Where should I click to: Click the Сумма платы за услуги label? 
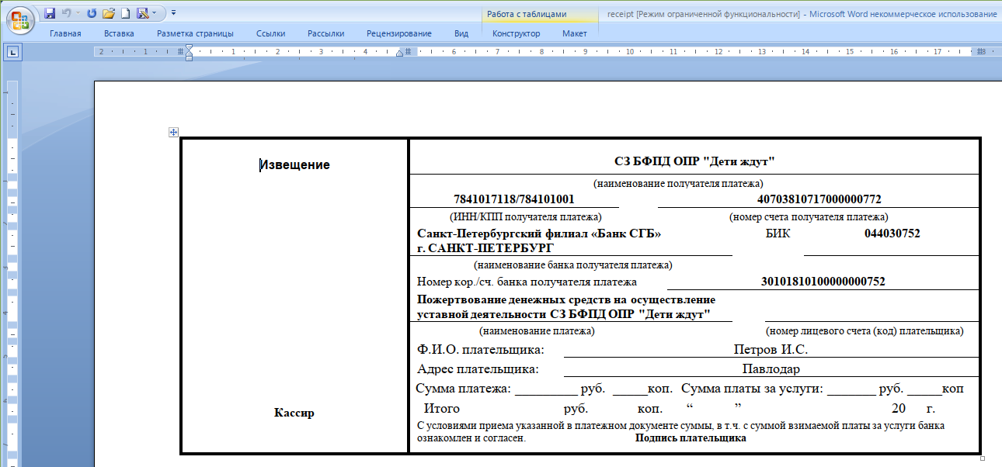(752, 388)
